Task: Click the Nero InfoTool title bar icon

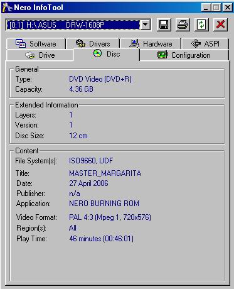Action: [x=7, y=8]
